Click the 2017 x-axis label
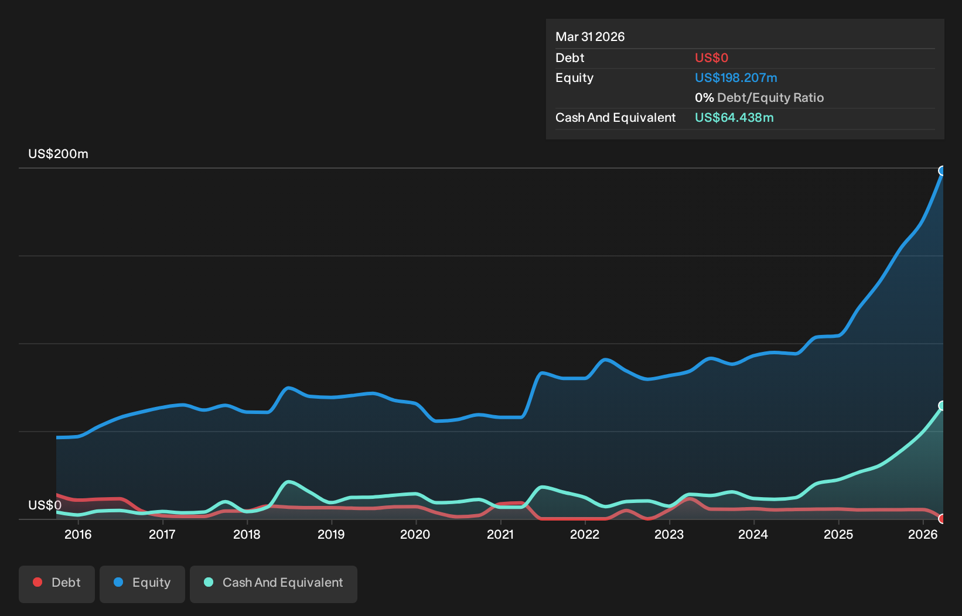 pyautogui.click(x=162, y=534)
